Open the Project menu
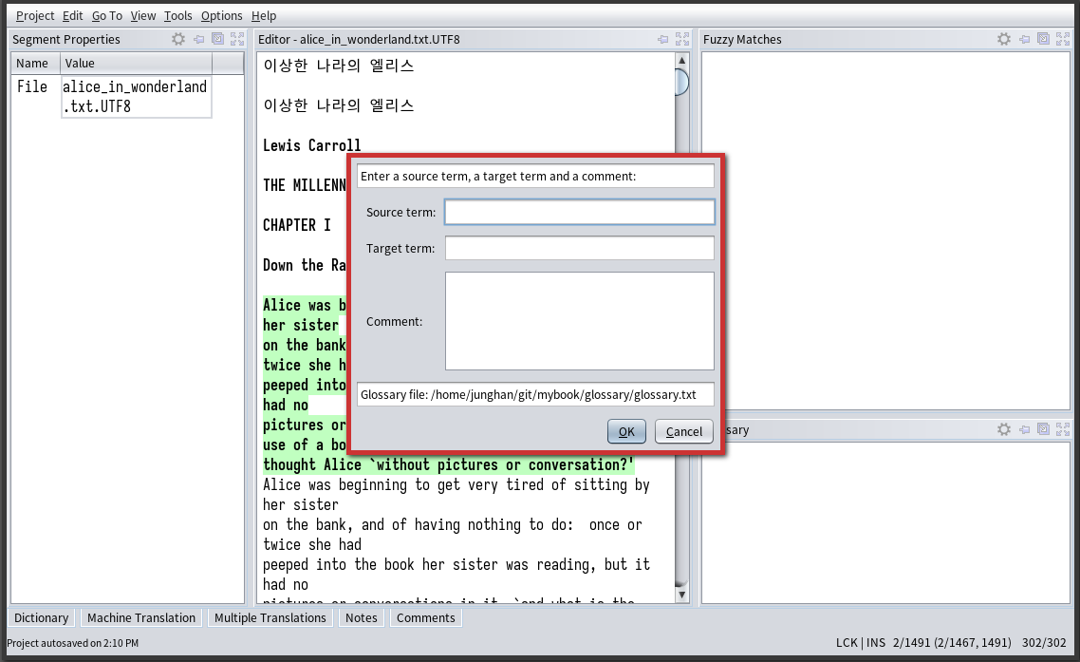Viewport: 1080px width, 662px height. click(x=35, y=15)
